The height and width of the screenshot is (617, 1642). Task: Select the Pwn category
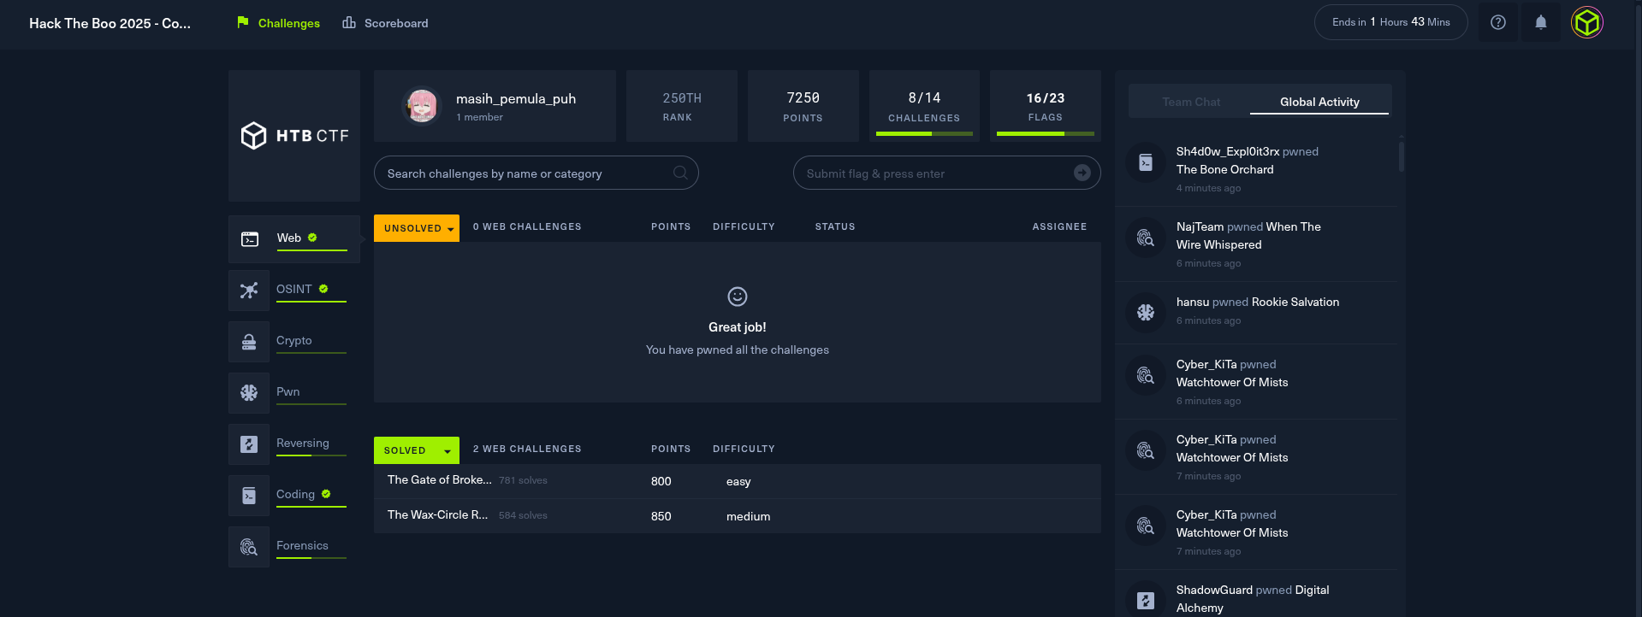[288, 391]
